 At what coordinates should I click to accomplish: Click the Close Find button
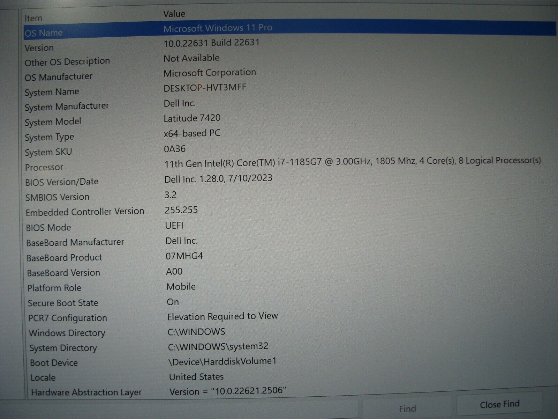(x=500, y=404)
